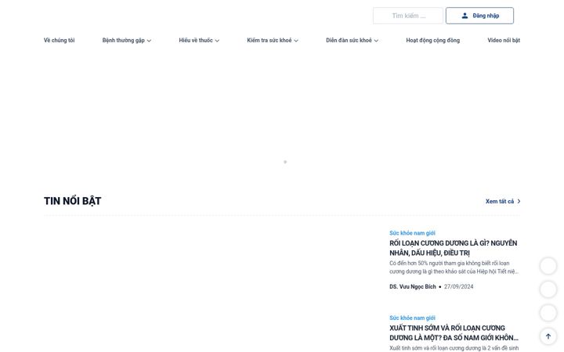Click first Sức khỏe nam giới category tag
Viewport: 564px width, 352px height.
(x=412, y=233)
